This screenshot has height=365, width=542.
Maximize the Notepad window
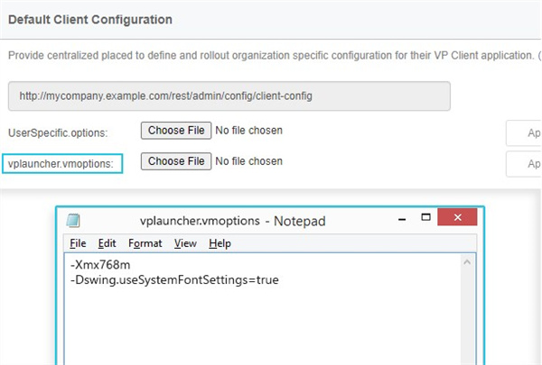(425, 219)
